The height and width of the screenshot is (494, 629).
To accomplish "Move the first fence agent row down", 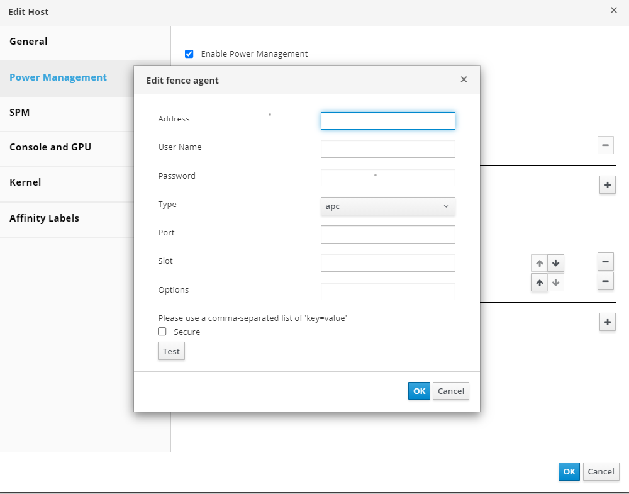I will [555, 263].
